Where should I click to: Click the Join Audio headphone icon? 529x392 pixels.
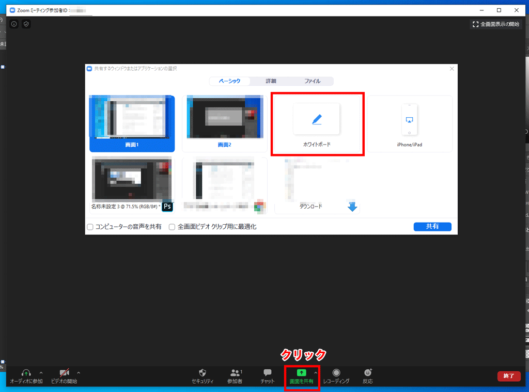26,372
